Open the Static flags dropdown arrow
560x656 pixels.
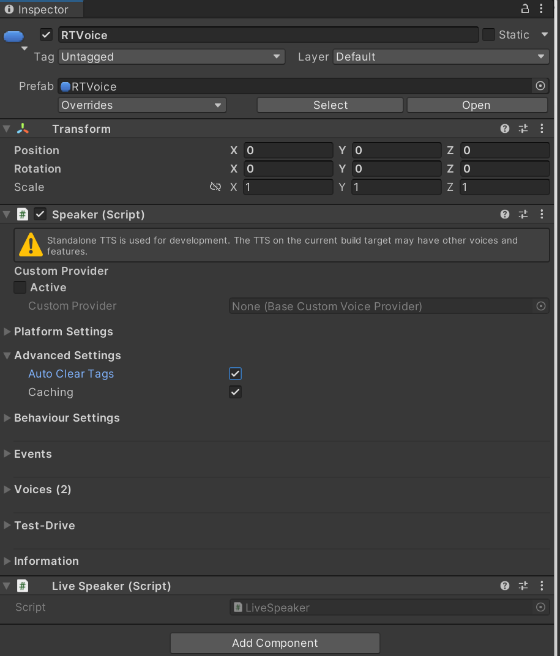tap(544, 35)
